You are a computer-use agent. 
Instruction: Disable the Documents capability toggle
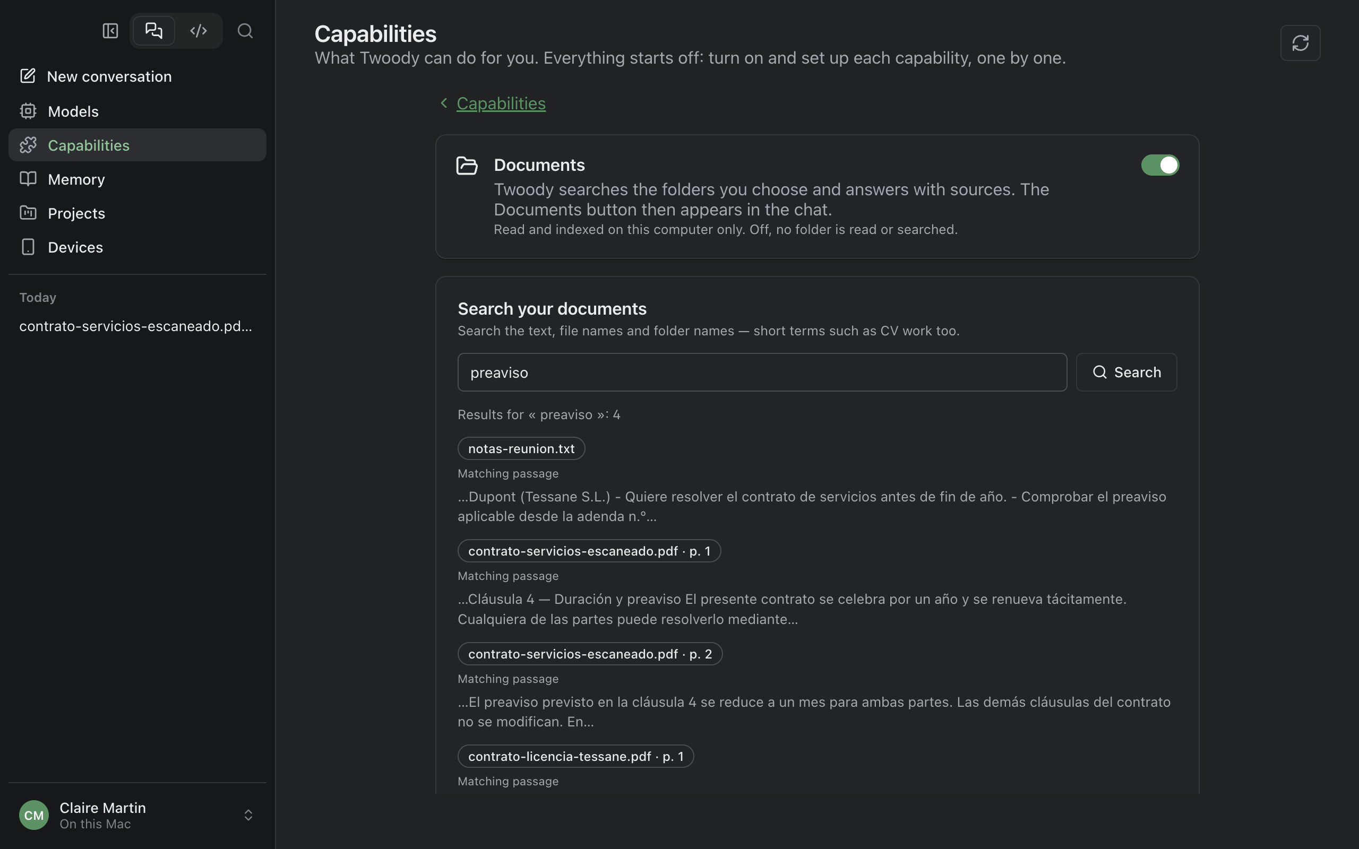1159,165
